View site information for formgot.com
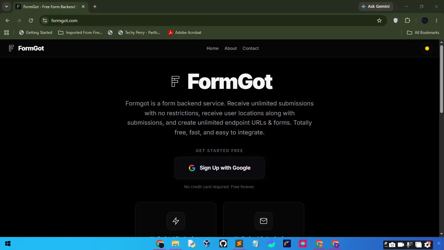 [45, 21]
